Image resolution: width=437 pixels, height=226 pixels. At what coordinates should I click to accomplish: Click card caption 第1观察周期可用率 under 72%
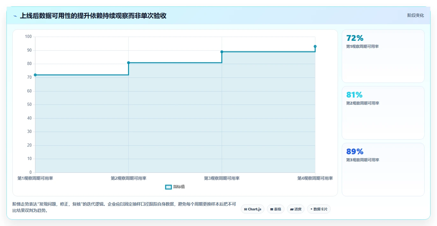coord(362,47)
